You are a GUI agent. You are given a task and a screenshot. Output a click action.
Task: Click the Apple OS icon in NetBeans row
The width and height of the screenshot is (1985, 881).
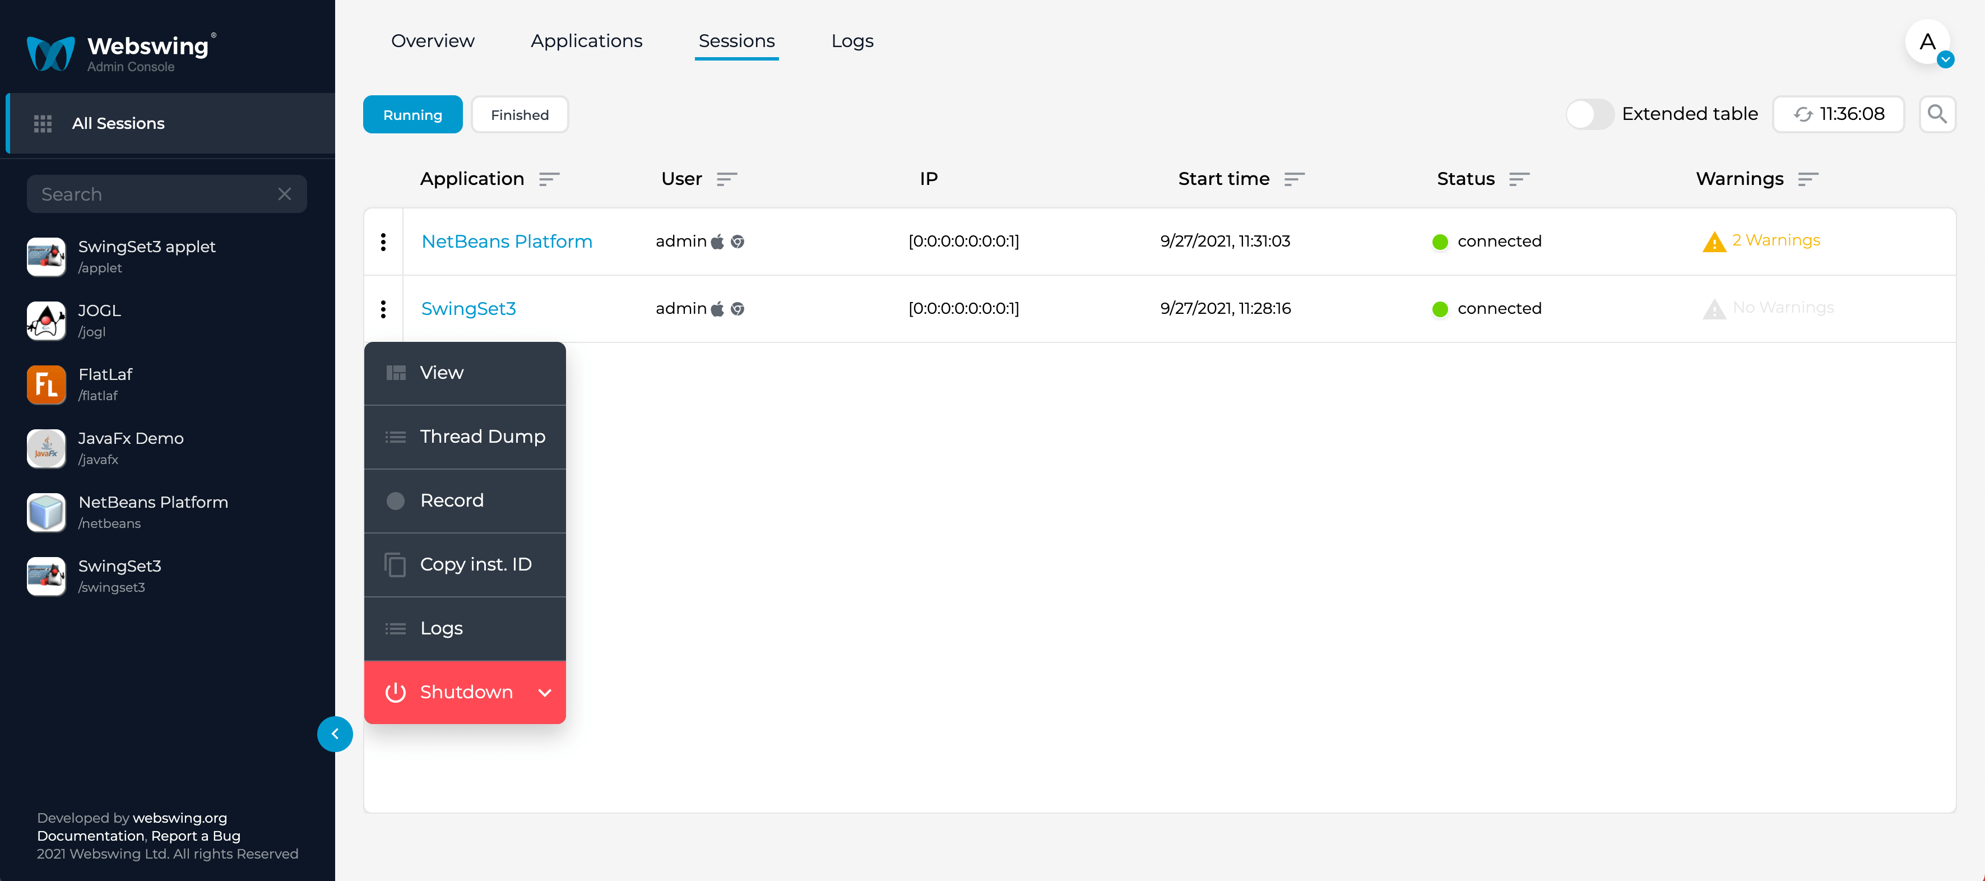click(717, 242)
